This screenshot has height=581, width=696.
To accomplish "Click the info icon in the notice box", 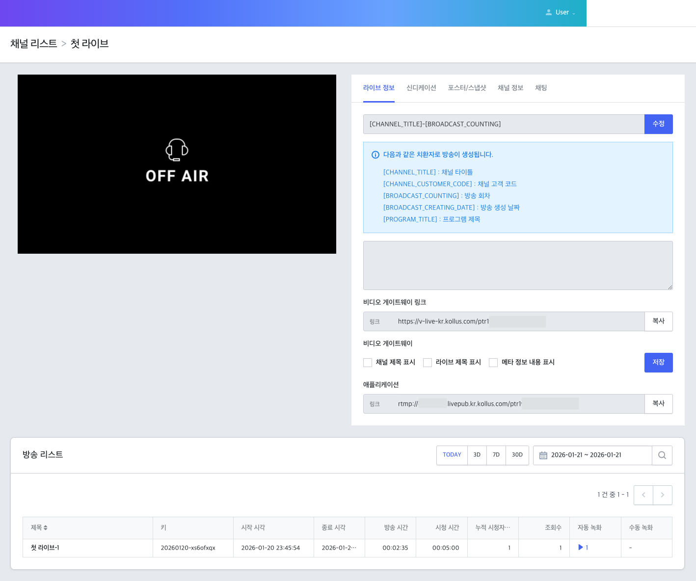I will [375, 155].
